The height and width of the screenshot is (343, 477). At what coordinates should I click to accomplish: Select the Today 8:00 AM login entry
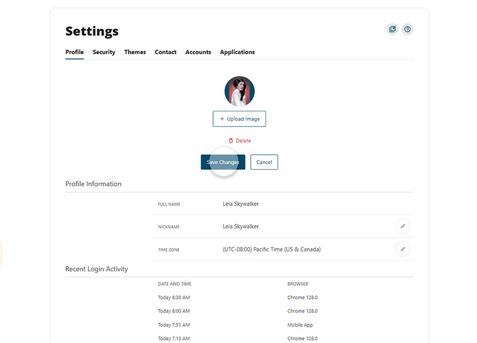(x=174, y=311)
